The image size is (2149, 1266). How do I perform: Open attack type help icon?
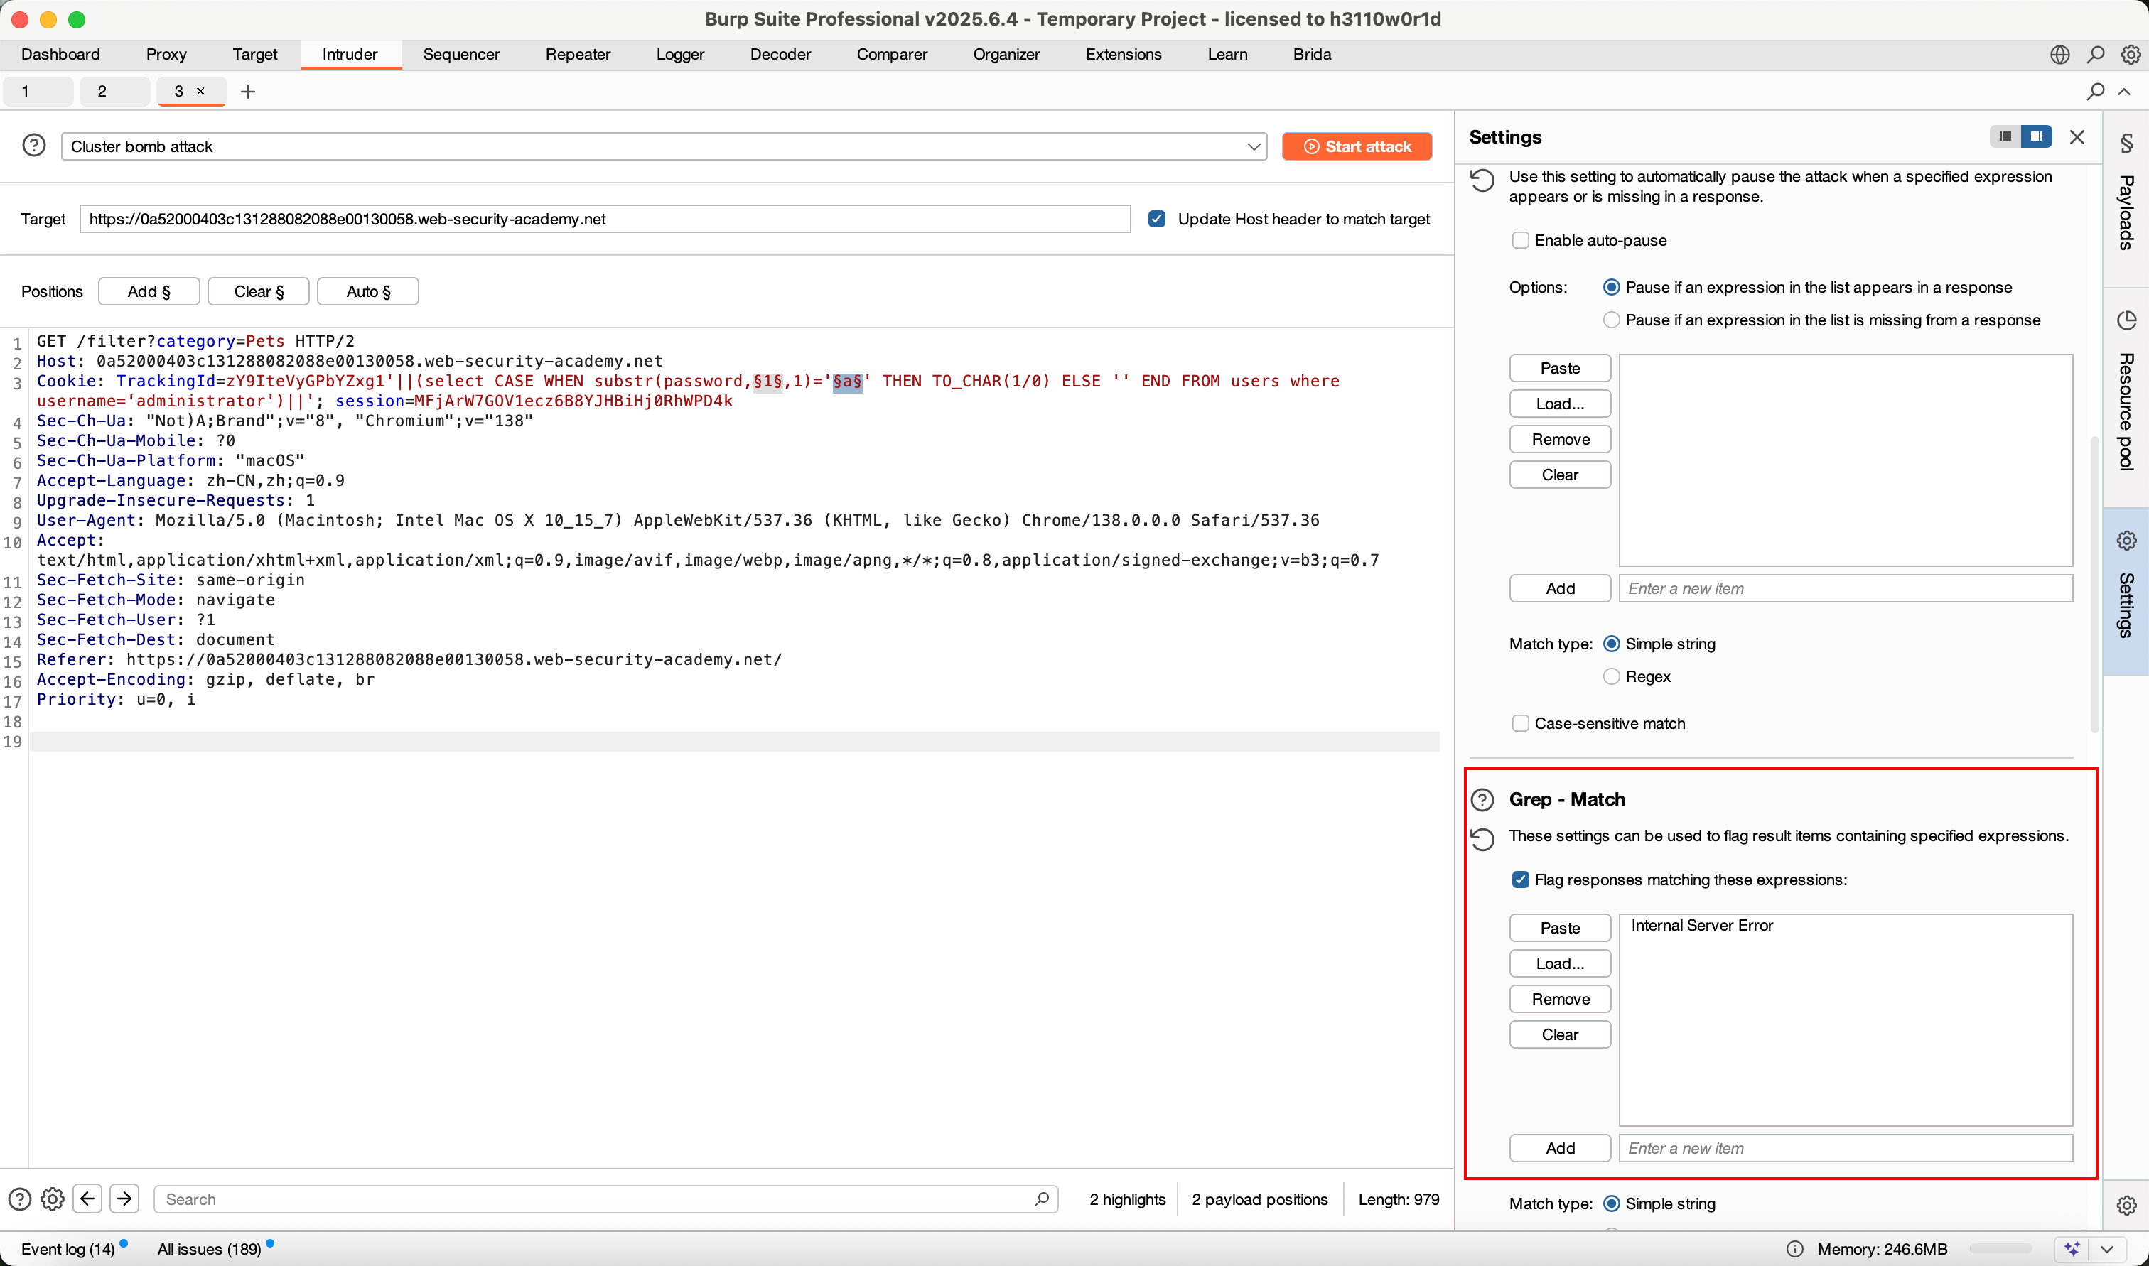[34, 146]
